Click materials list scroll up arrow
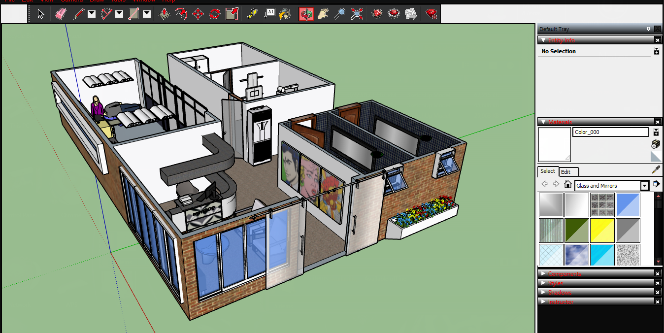Image resolution: width=664 pixels, height=333 pixels. pos(658,197)
